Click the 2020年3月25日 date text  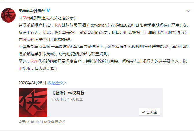(x=32, y=83)
